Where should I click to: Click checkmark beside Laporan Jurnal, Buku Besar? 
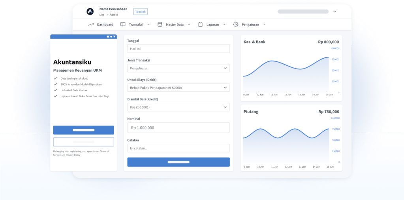point(55,96)
